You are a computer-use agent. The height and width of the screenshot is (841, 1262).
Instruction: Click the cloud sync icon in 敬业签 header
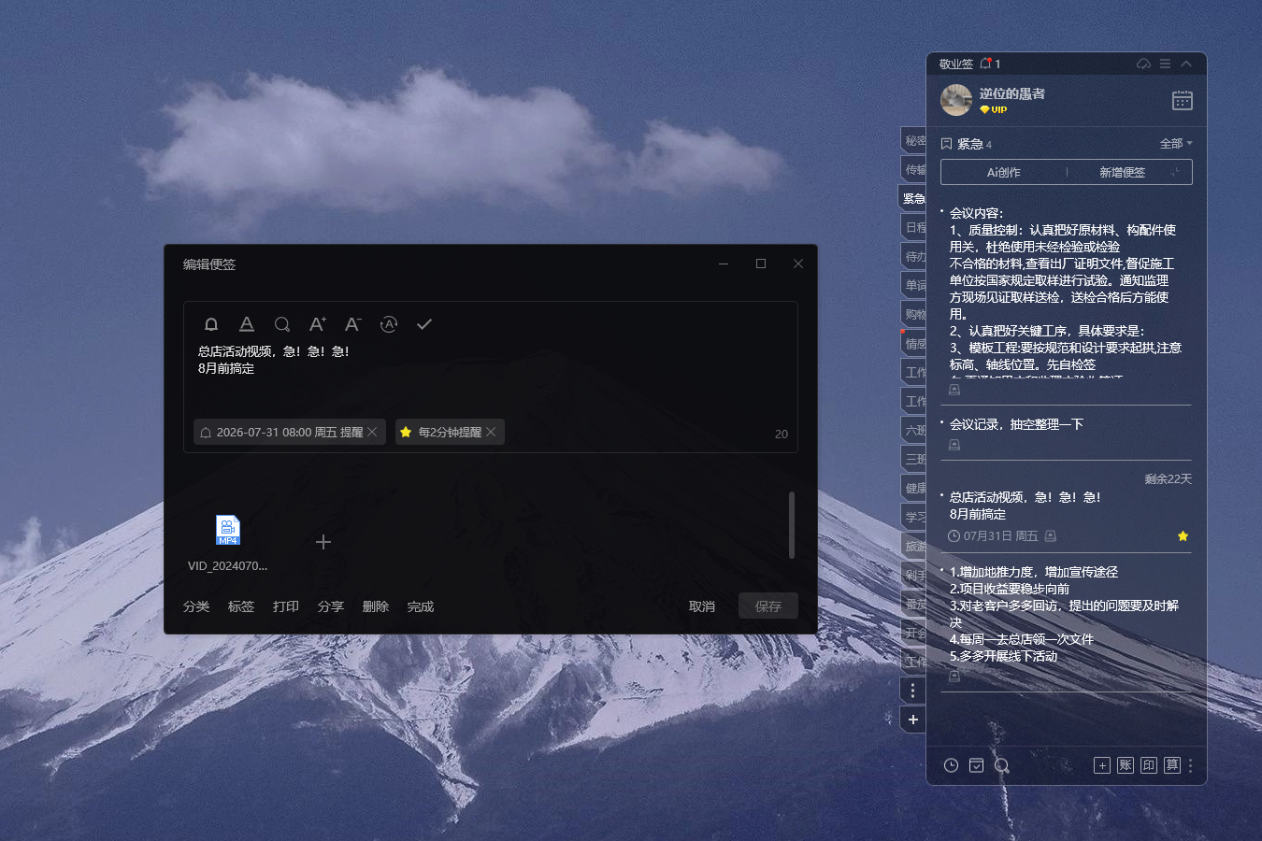(1143, 64)
